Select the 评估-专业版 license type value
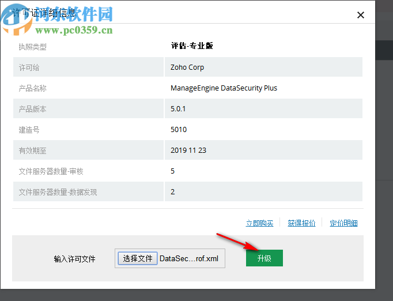393x301 pixels. coord(192,46)
